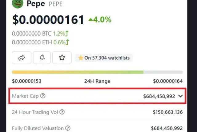Click the 4.0% green change indicator
This screenshot has width=197, height=132.
[100, 20]
